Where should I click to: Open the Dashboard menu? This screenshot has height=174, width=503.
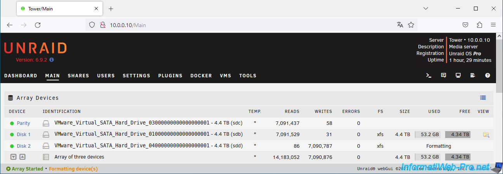[21, 76]
